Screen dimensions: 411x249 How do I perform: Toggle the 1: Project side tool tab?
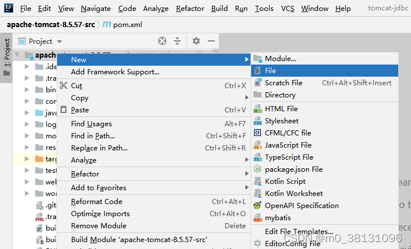[6, 58]
